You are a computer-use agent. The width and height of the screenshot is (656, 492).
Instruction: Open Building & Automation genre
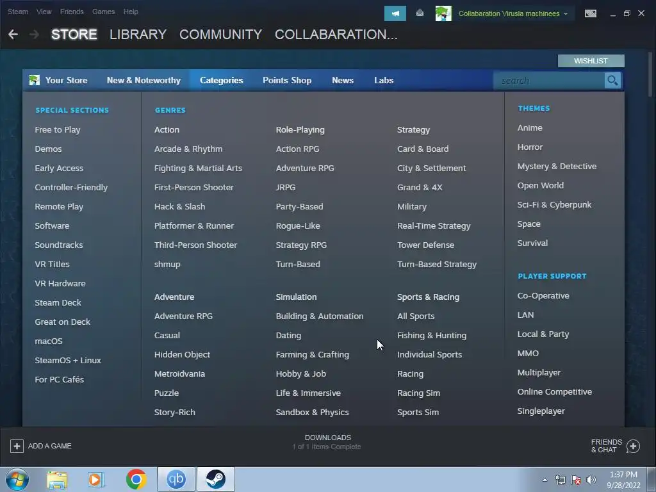point(320,316)
